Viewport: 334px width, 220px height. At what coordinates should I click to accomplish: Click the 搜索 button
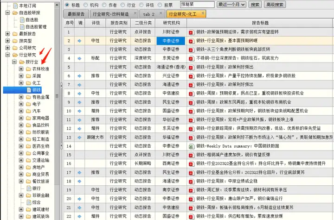[255, 5]
